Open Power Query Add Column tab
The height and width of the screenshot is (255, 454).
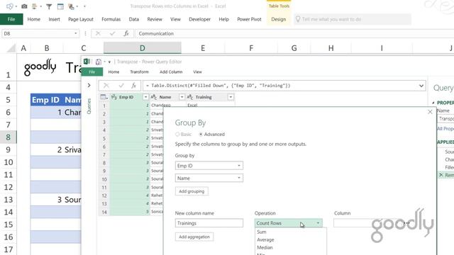(x=171, y=72)
